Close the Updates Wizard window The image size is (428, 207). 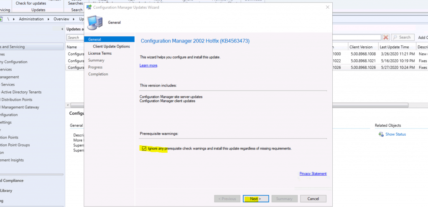coord(328,8)
